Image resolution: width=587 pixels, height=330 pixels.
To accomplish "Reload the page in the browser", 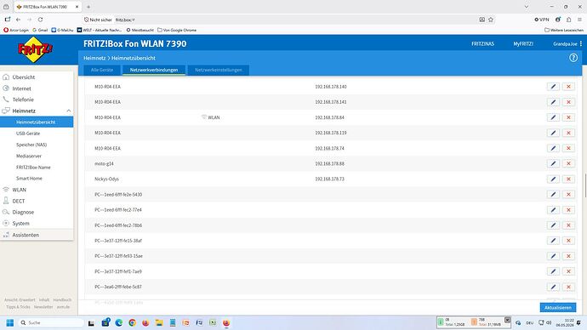I will click(41, 20).
